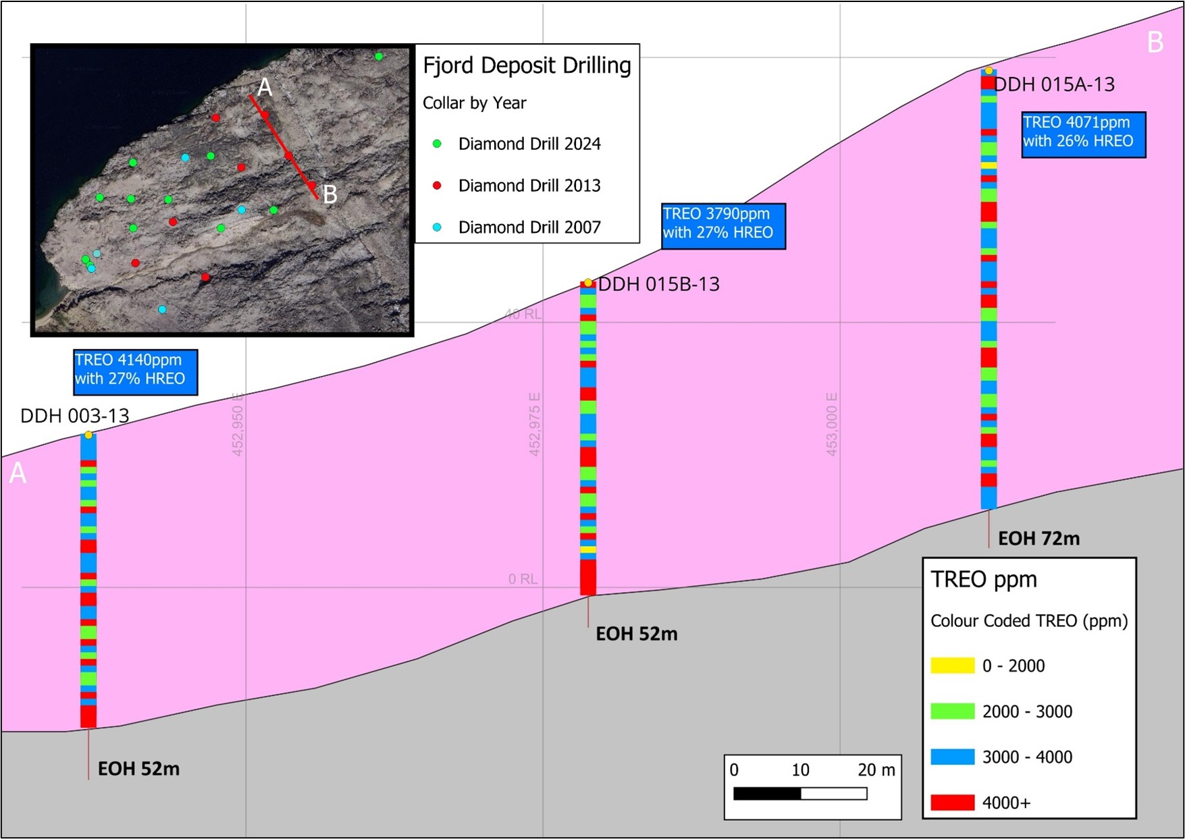Click the TREO 3790ppm with 27% HREO box

[723, 225]
